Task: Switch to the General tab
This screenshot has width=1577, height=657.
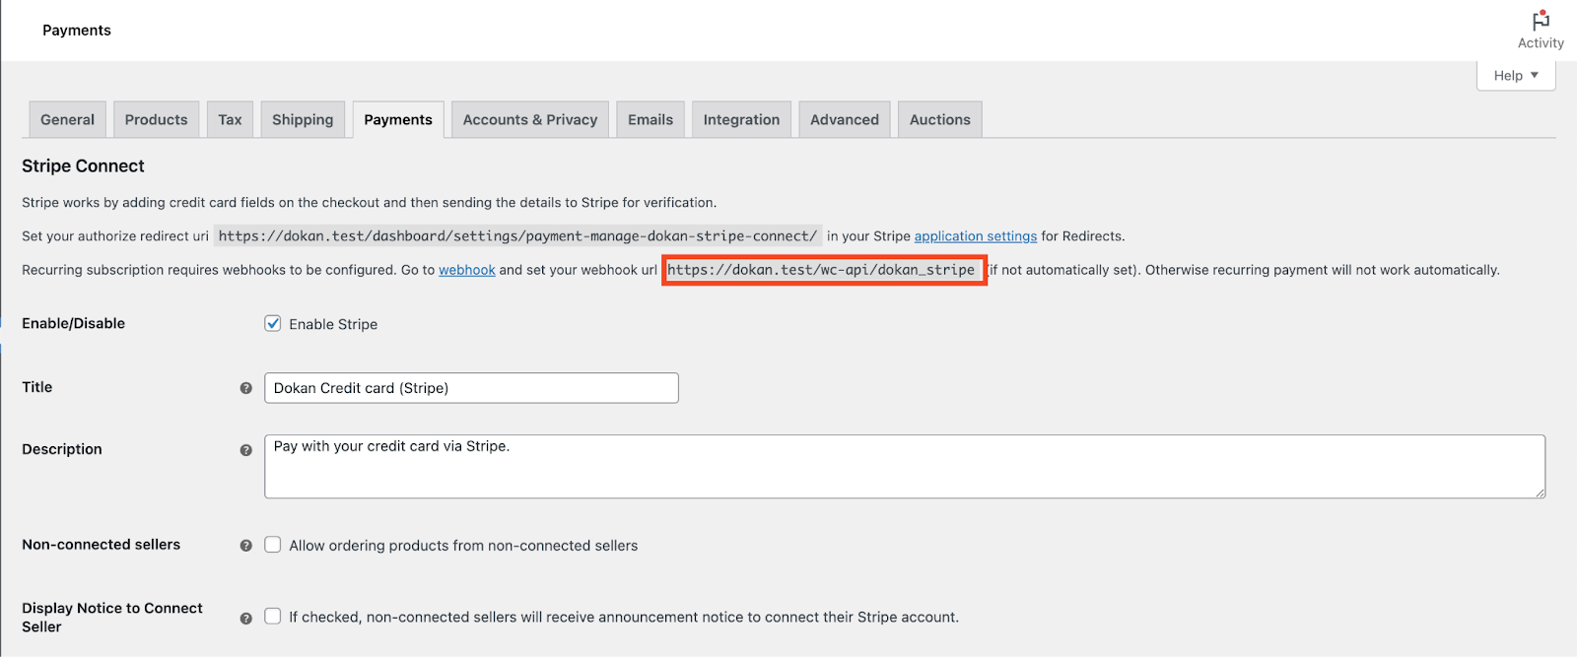Action: point(68,119)
